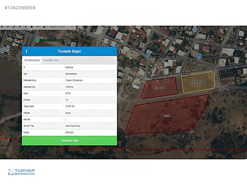
Task: Click the info icon in Öznitelik Bilgisi header
Action: [x=27, y=51]
